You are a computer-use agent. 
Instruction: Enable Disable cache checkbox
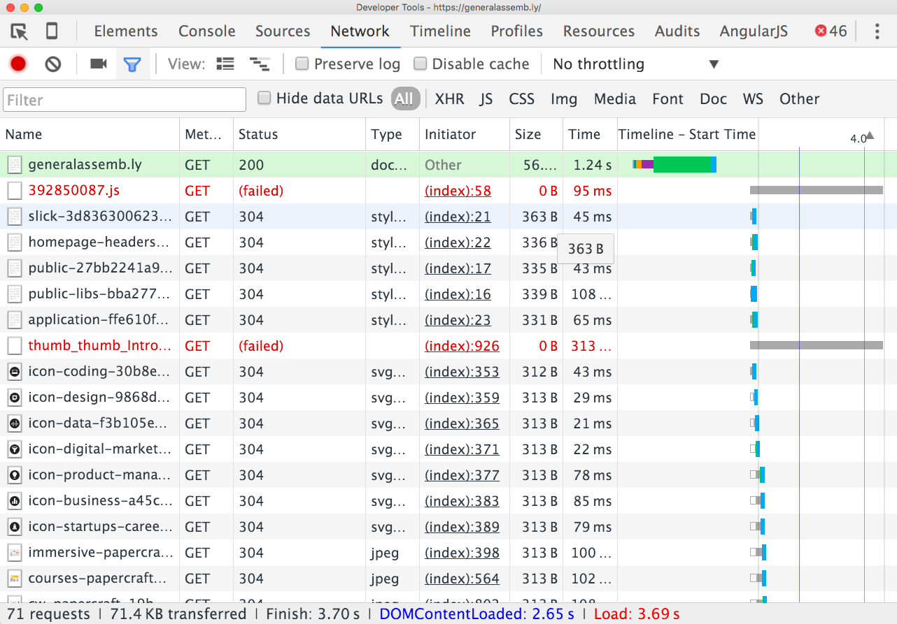tap(421, 64)
